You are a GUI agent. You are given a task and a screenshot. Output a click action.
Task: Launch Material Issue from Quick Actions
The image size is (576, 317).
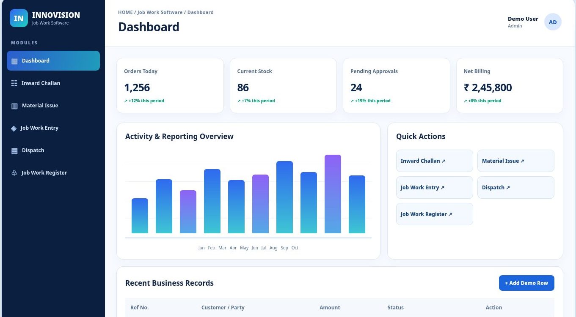[x=515, y=161]
